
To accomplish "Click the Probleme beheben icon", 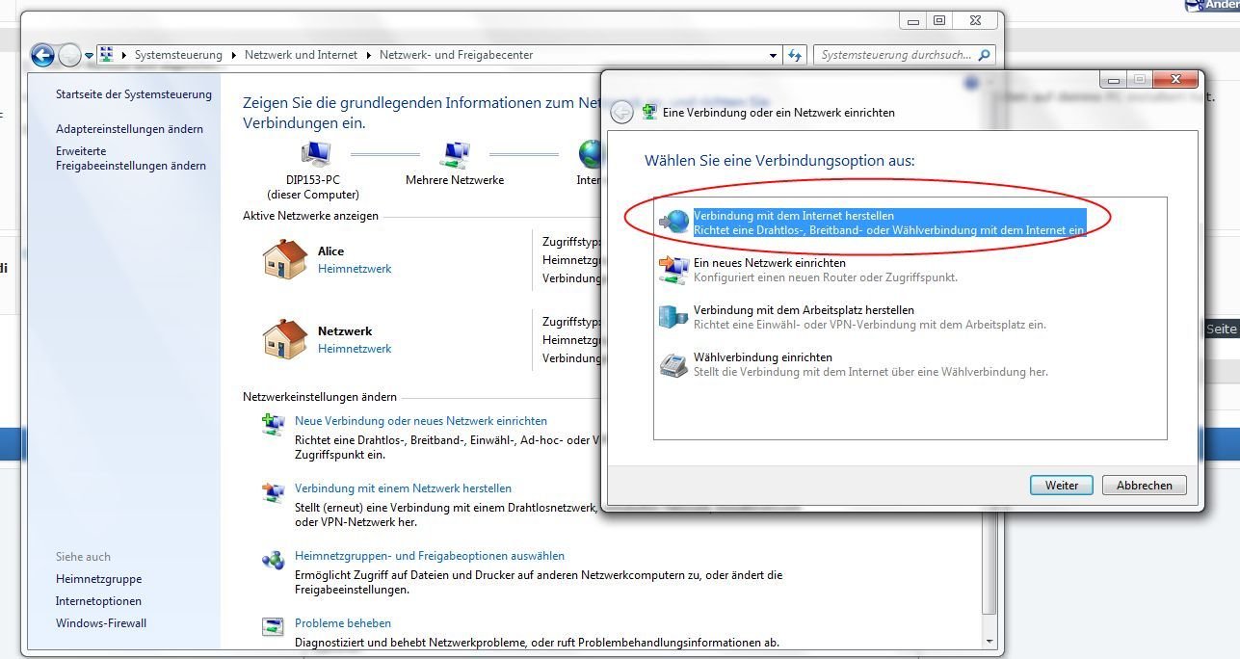I will (274, 626).
